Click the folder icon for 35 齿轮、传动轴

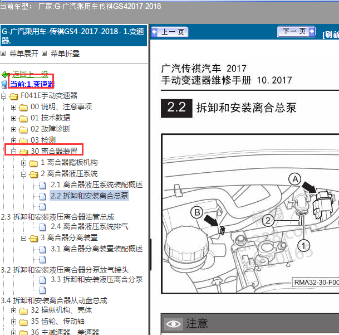23,322
